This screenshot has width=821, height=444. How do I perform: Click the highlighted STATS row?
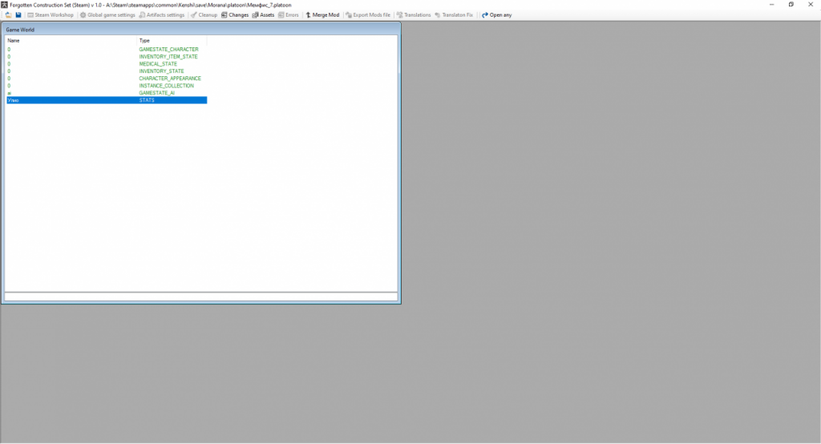click(x=147, y=100)
